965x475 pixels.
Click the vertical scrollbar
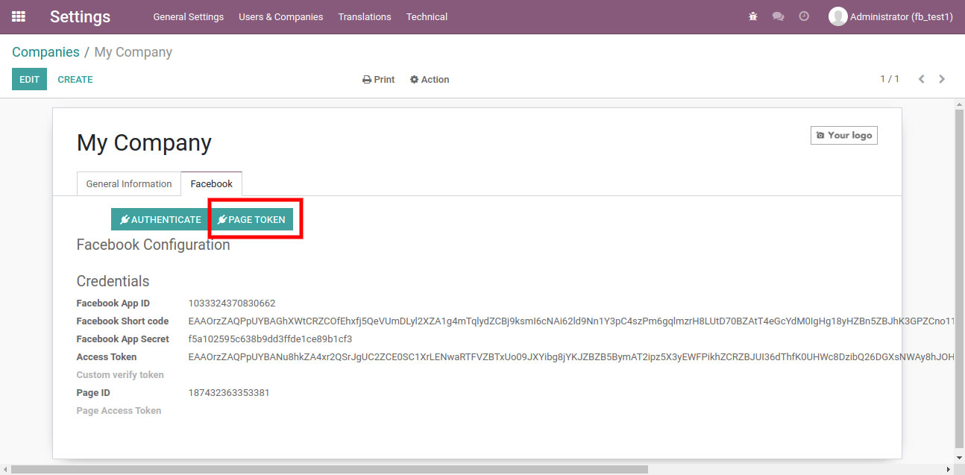(x=959, y=280)
